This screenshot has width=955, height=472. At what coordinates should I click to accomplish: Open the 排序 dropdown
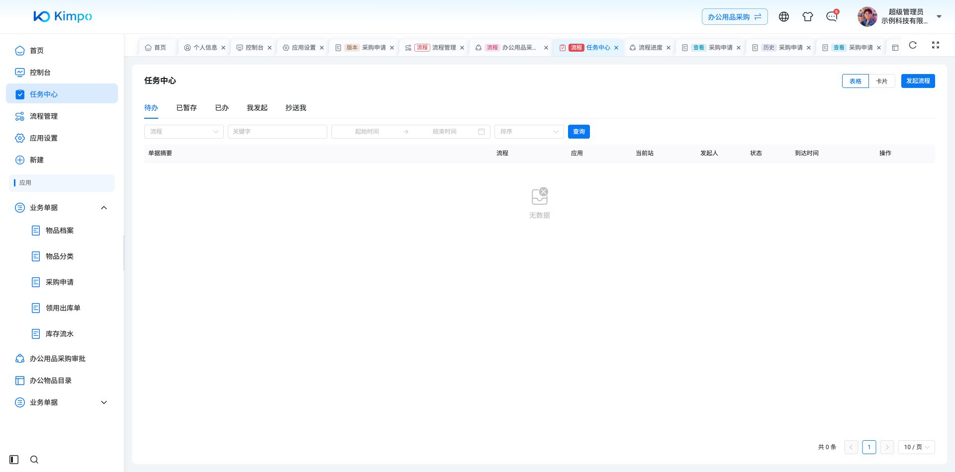click(529, 132)
